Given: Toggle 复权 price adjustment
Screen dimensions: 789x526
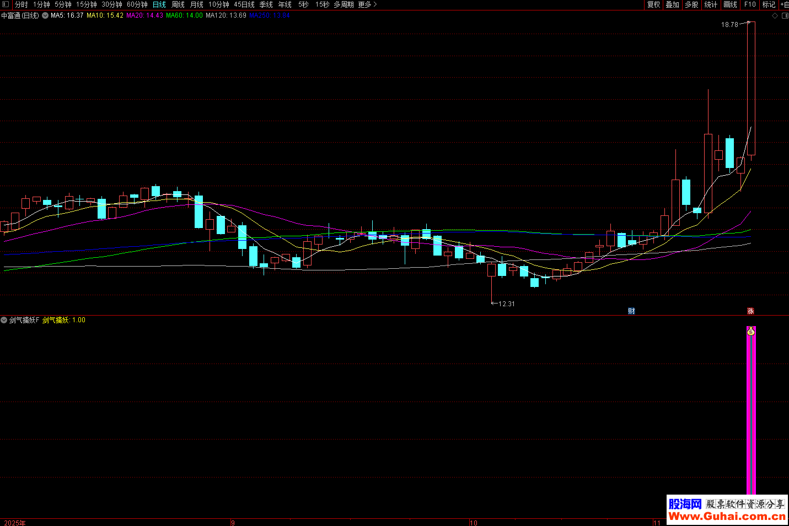Looking at the screenshot, I should click(x=653, y=4).
